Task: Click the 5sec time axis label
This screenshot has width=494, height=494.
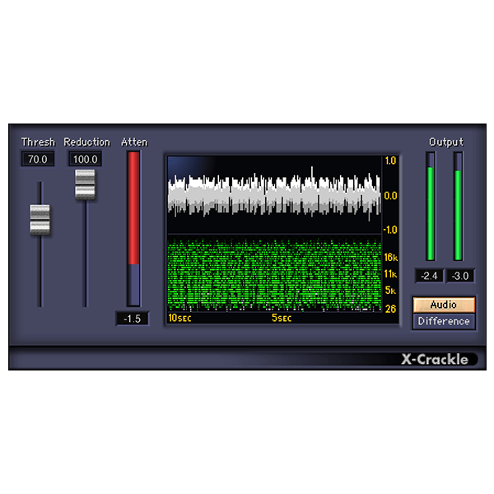Action: point(282,318)
